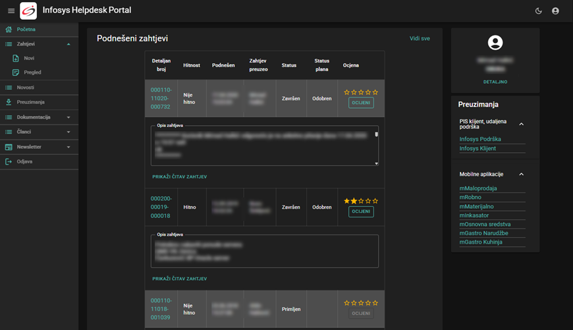Image resolution: width=573 pixels, height=330 pixels.
Task: Set third star rating for request 000200-00019-000018
Action: coord(361,201)
